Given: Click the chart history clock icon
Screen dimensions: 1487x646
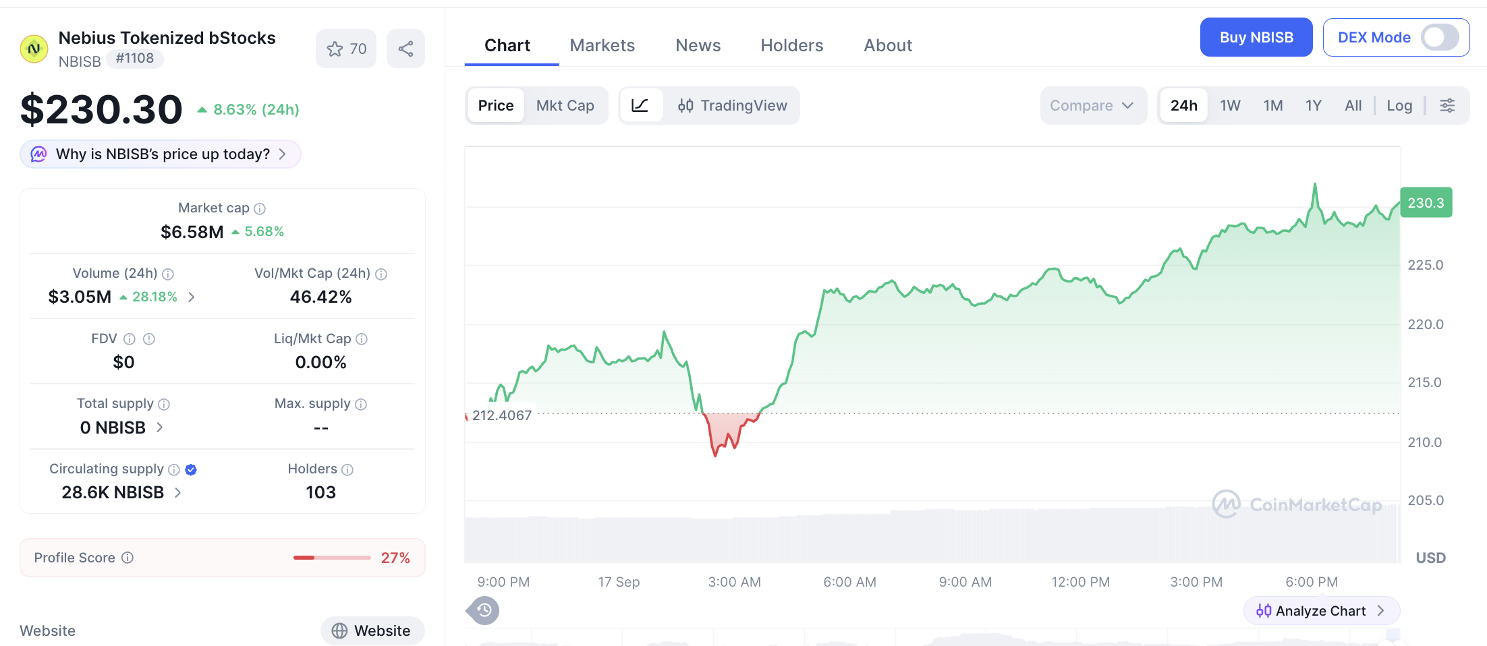Looking at the screenshot, I should coord(484,610).
